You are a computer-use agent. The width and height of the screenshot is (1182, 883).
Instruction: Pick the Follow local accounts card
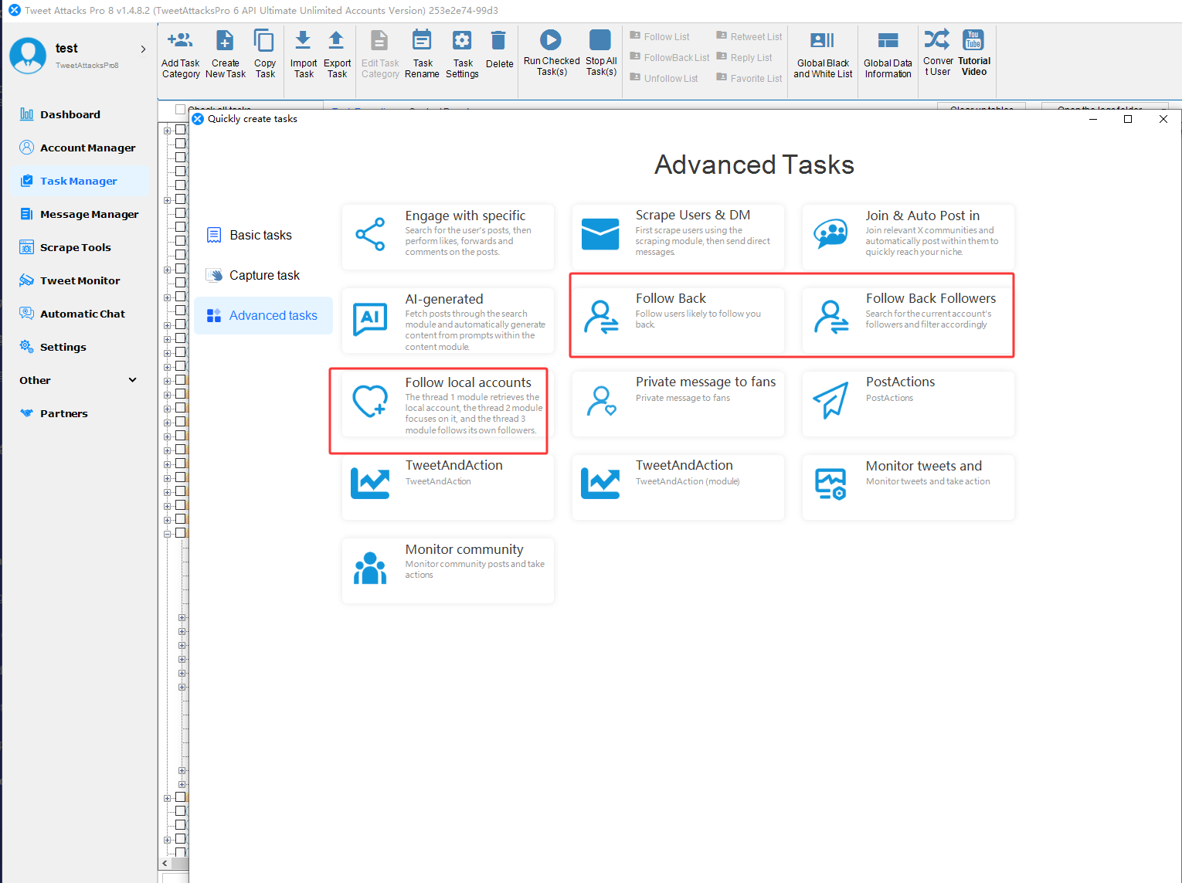pyautogui.click(x=448, y=404)
